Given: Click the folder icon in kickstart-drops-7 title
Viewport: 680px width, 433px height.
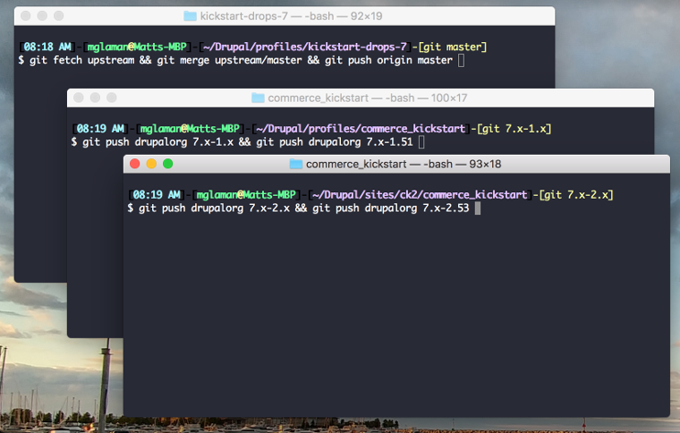Looking at the screenshot, I should click(x=190, y=16).
